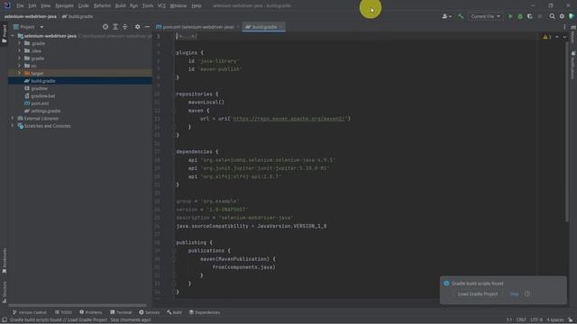Image resolution: width=577 pixels, height=324 pixels.
Task: Click Collapse All icon in Project panel
Action: [124, 27]
